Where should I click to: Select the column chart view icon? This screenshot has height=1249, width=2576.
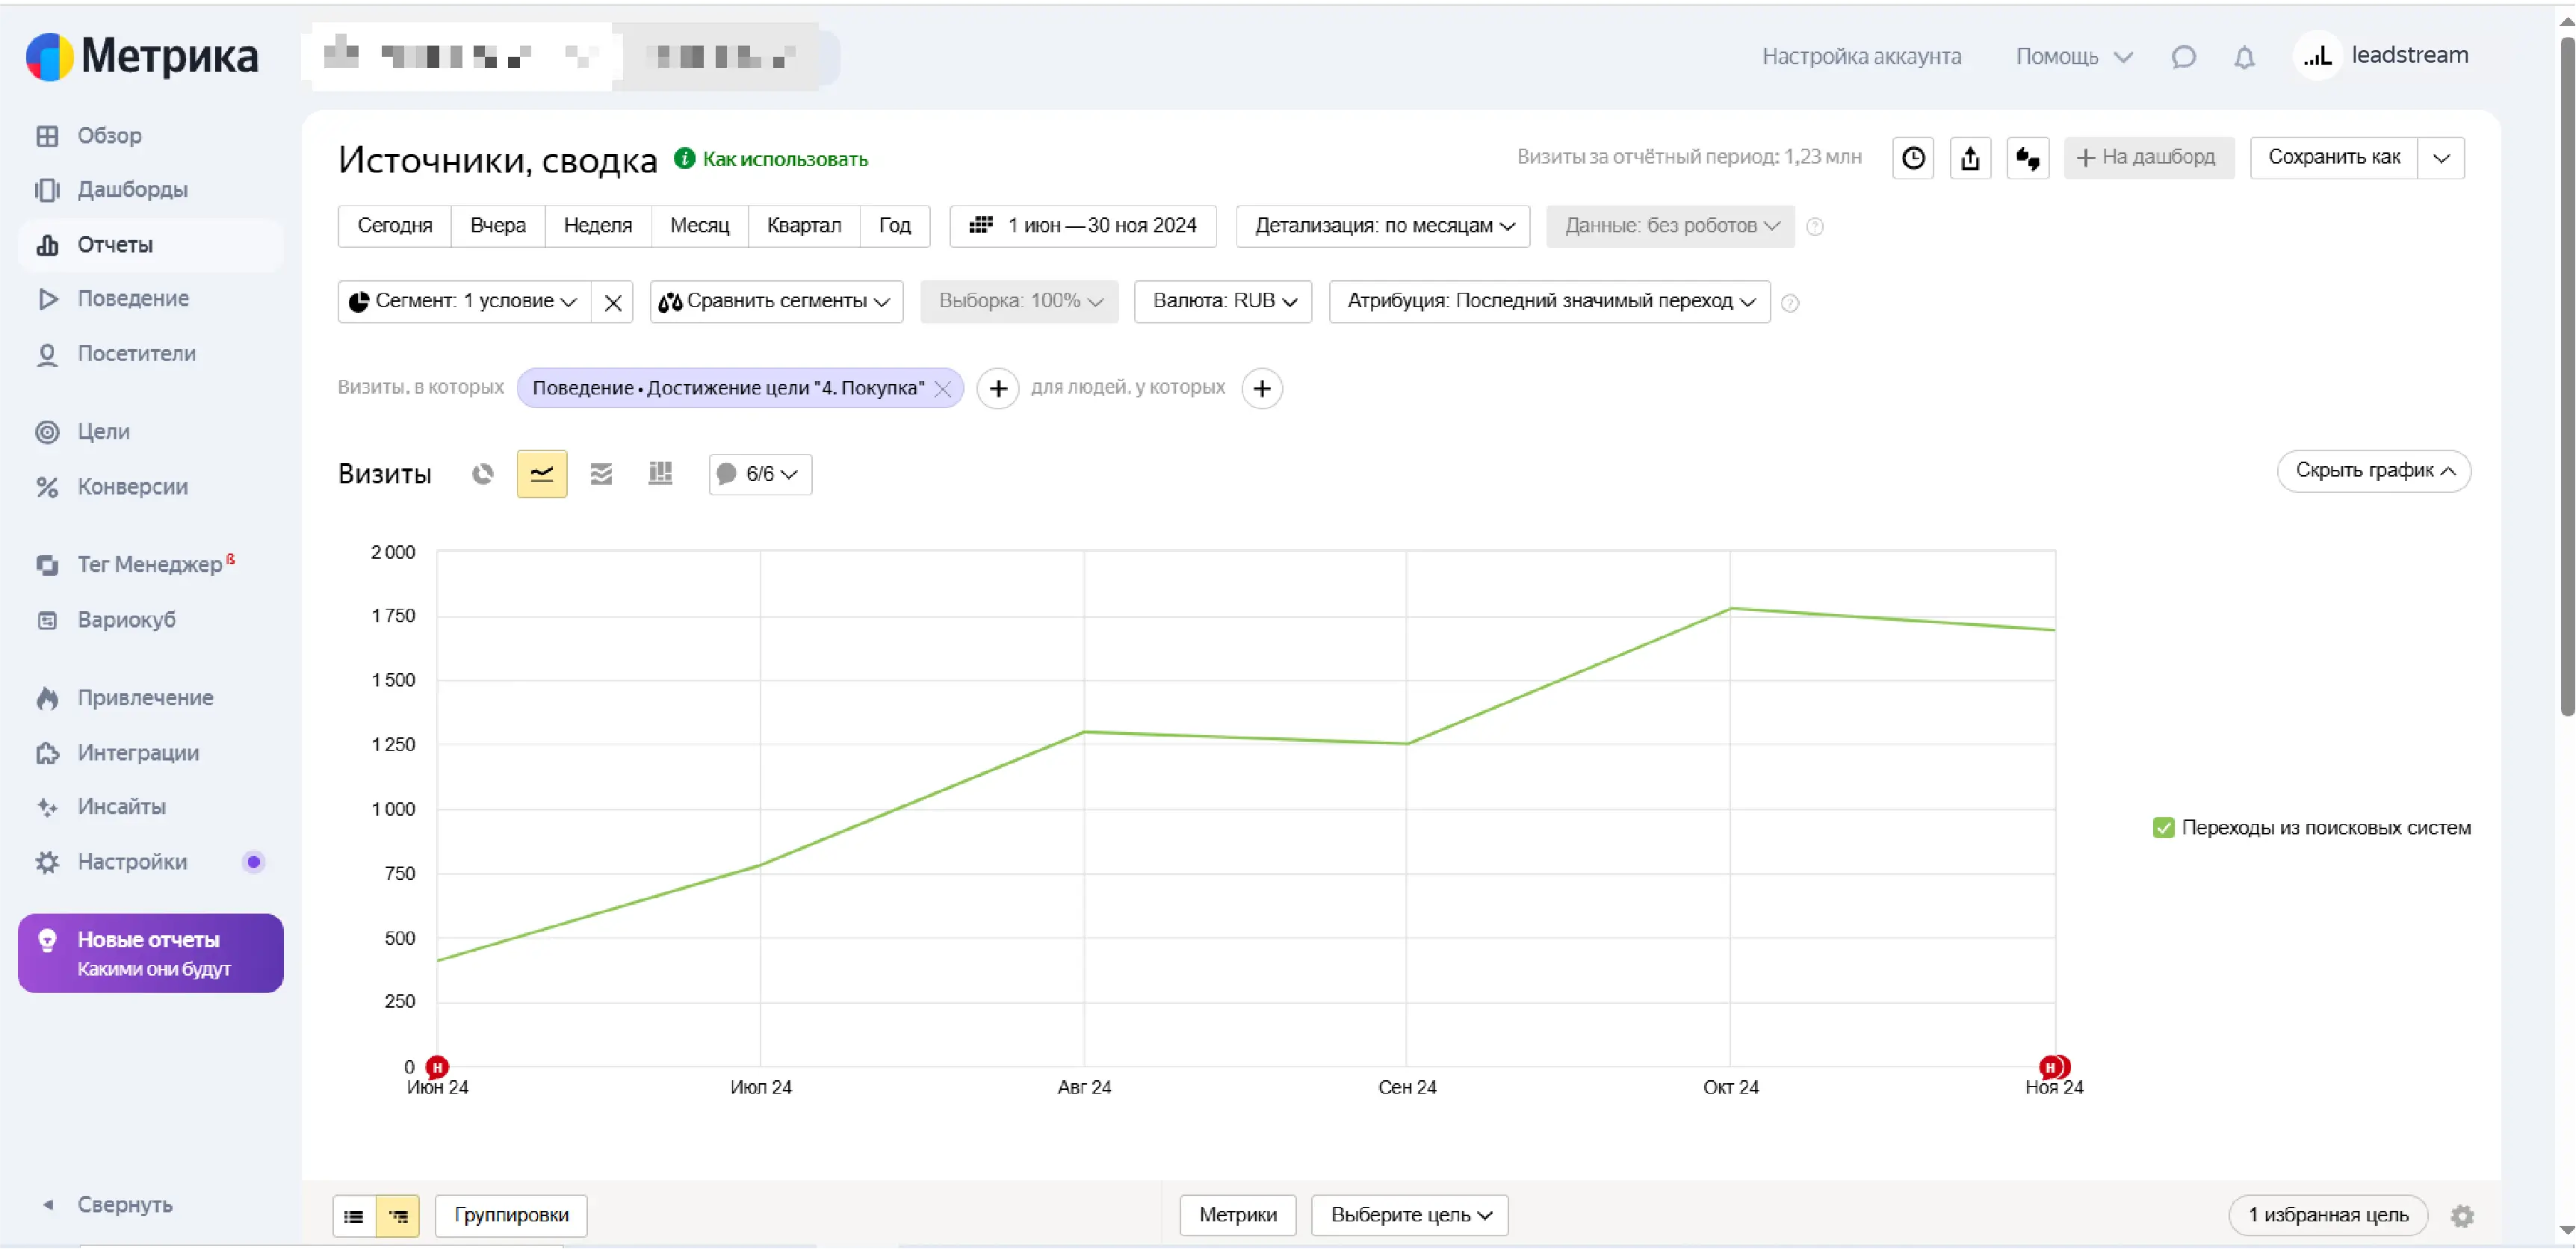pyautogui.click(x=660, y=473)
